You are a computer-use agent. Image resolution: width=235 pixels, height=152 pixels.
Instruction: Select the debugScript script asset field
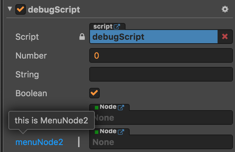(x=153, y=37)
